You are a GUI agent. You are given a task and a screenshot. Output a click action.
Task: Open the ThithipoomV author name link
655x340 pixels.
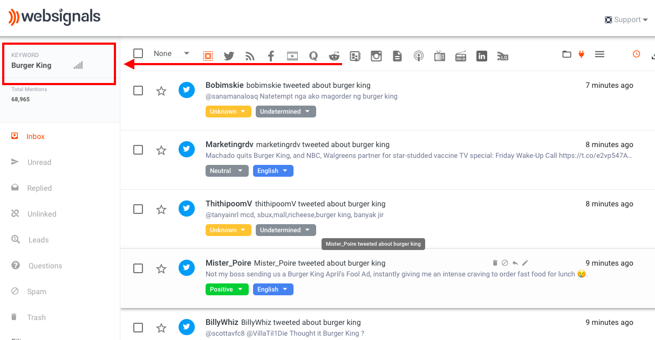(x=229, y=204)
